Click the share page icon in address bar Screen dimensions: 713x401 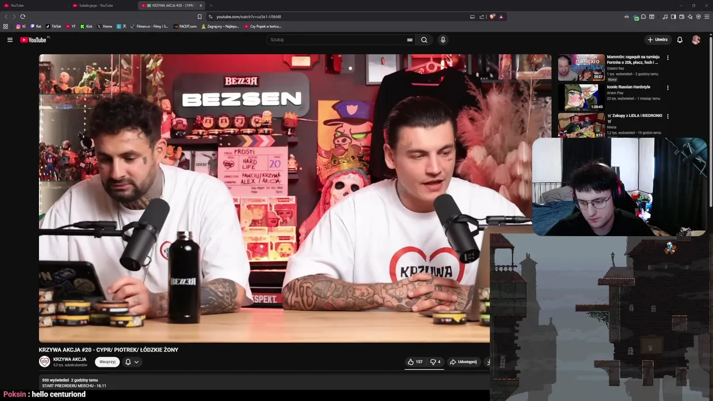(482, 17)
